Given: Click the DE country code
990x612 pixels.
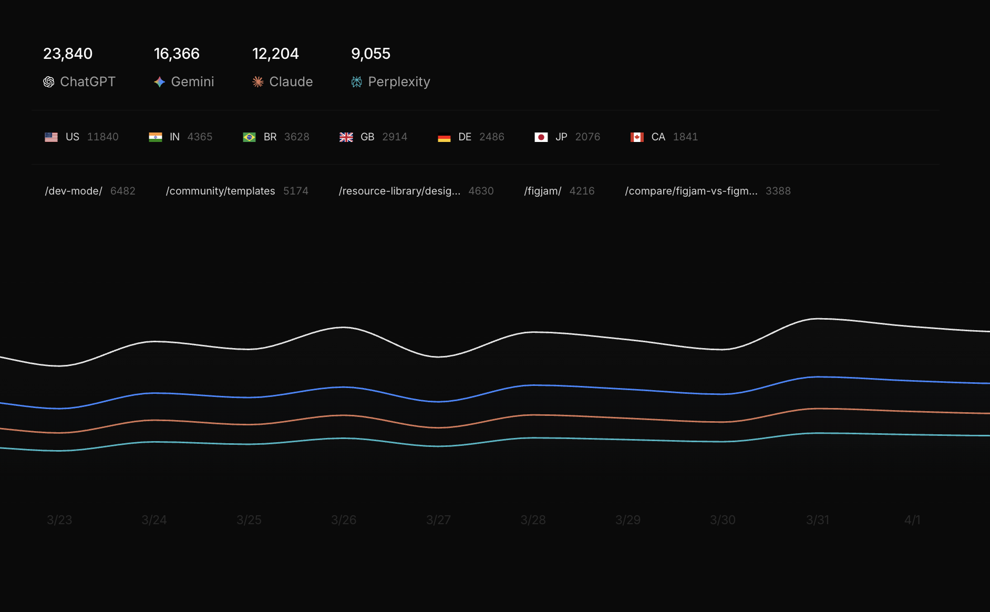Looking at the screenshot, I should [x=465, y=137].
